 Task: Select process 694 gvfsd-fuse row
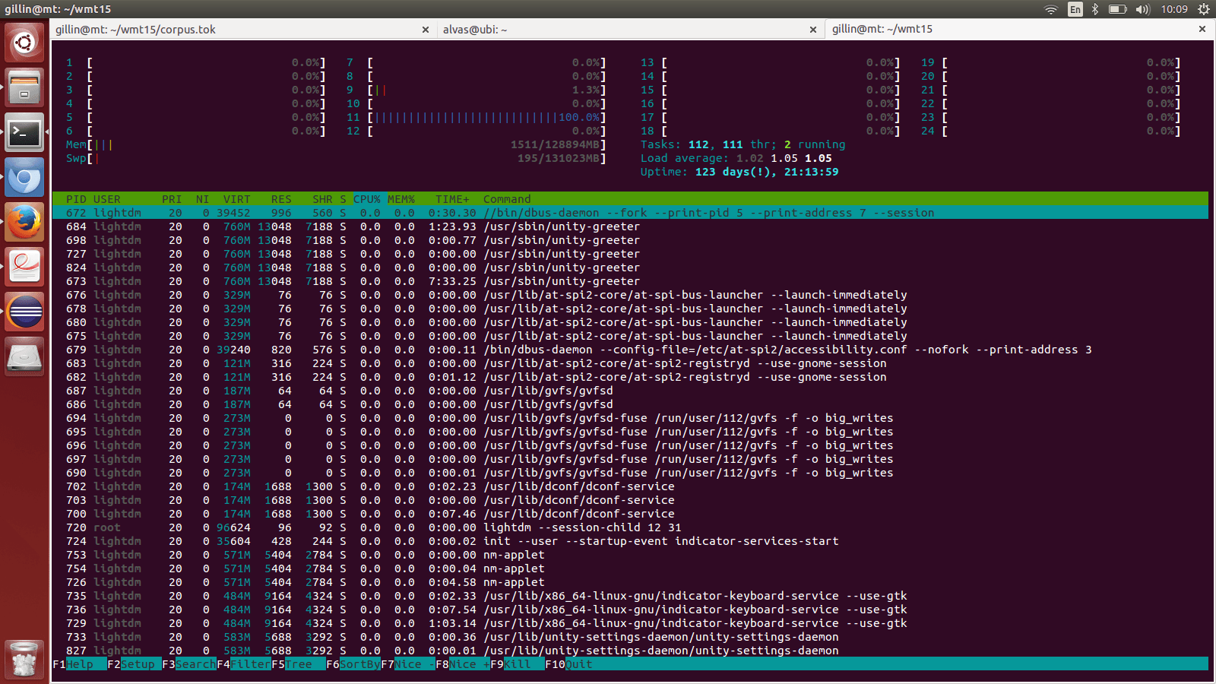pyautogui.click(x=630, y=418)
